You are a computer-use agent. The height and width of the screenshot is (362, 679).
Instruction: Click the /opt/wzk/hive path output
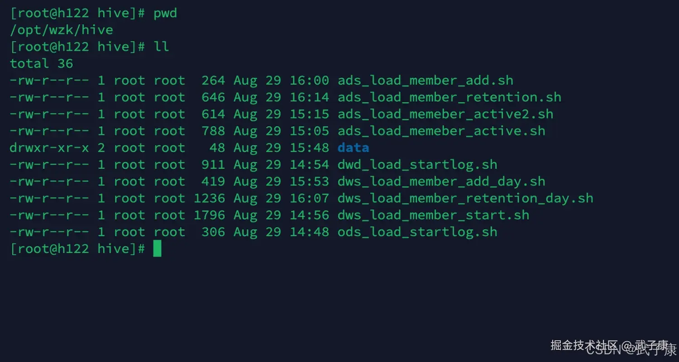62,30
